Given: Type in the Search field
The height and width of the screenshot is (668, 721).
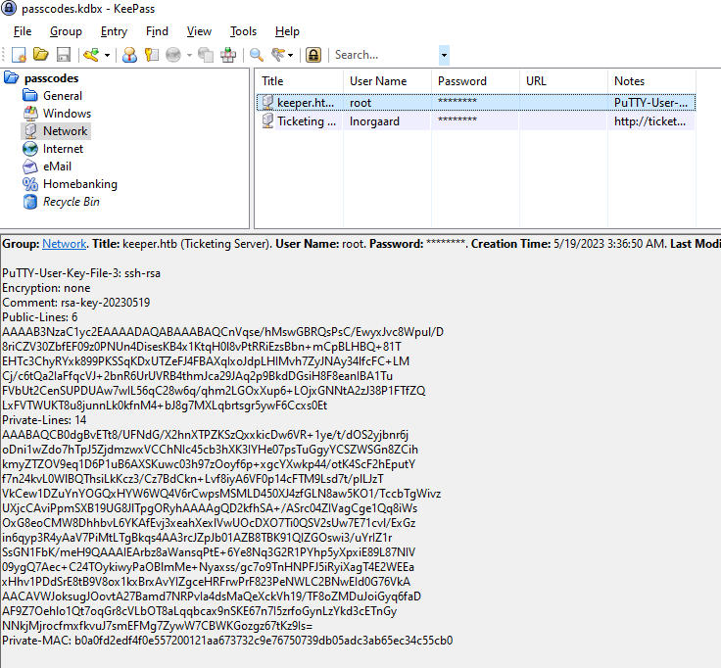Looking at the screenshot, I should [384, 55].
